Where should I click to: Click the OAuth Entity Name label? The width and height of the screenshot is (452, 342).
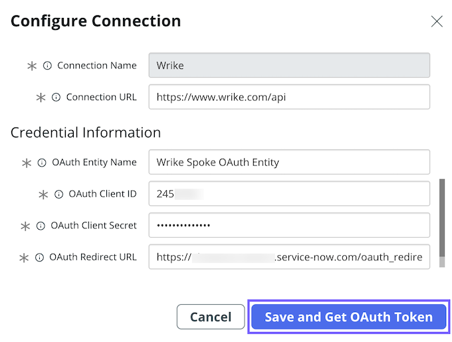[94, 162]
